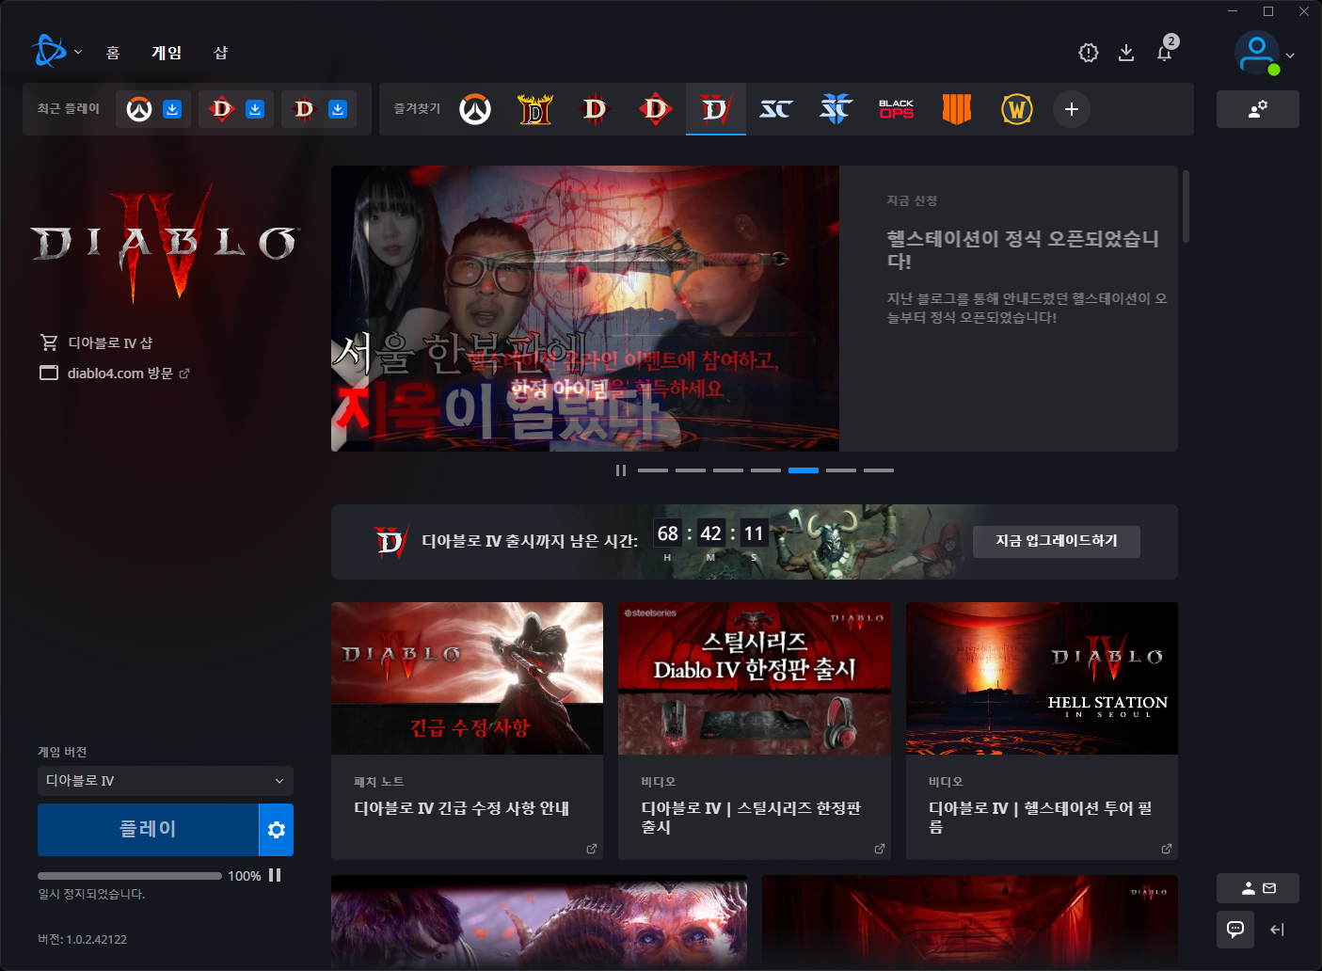Open the 긴급 수정 사항 patch notes thumbnail
Viewport: 1322px width, 971px height.
[x=467, y=678]
